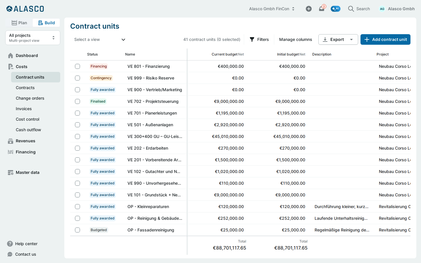This screenshot has height=263, width=421.
Task: Open the AI assistant badge
Action: click(336, 9)
